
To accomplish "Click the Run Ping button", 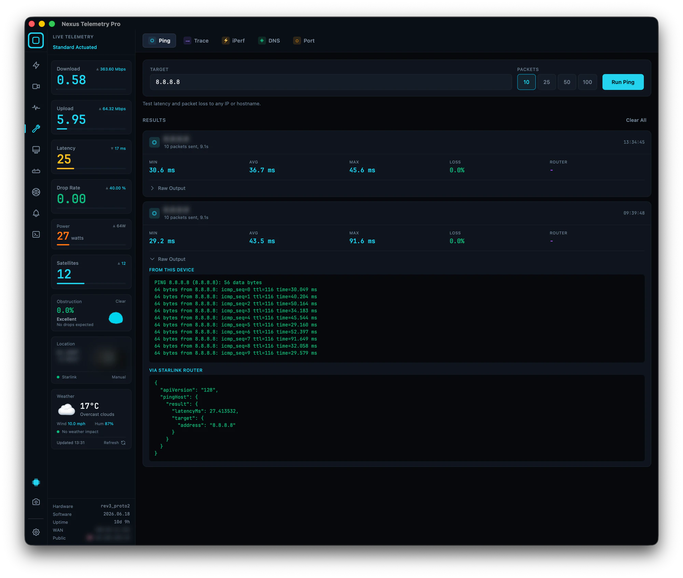I will tap(623, 82).
